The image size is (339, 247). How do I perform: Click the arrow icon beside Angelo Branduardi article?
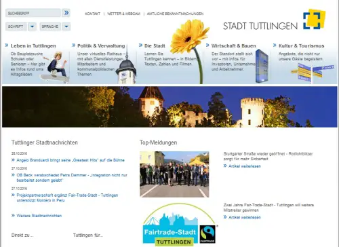(x=13, y=160)
